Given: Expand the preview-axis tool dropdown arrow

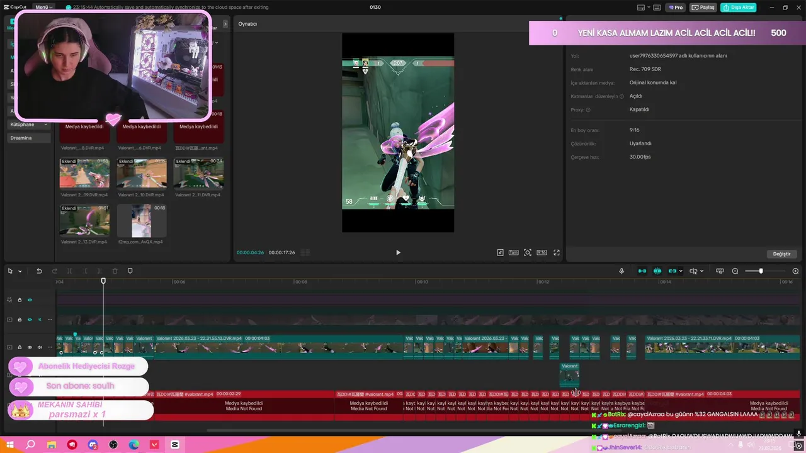Looking at the screenshot, I should (x=703, y=271).
